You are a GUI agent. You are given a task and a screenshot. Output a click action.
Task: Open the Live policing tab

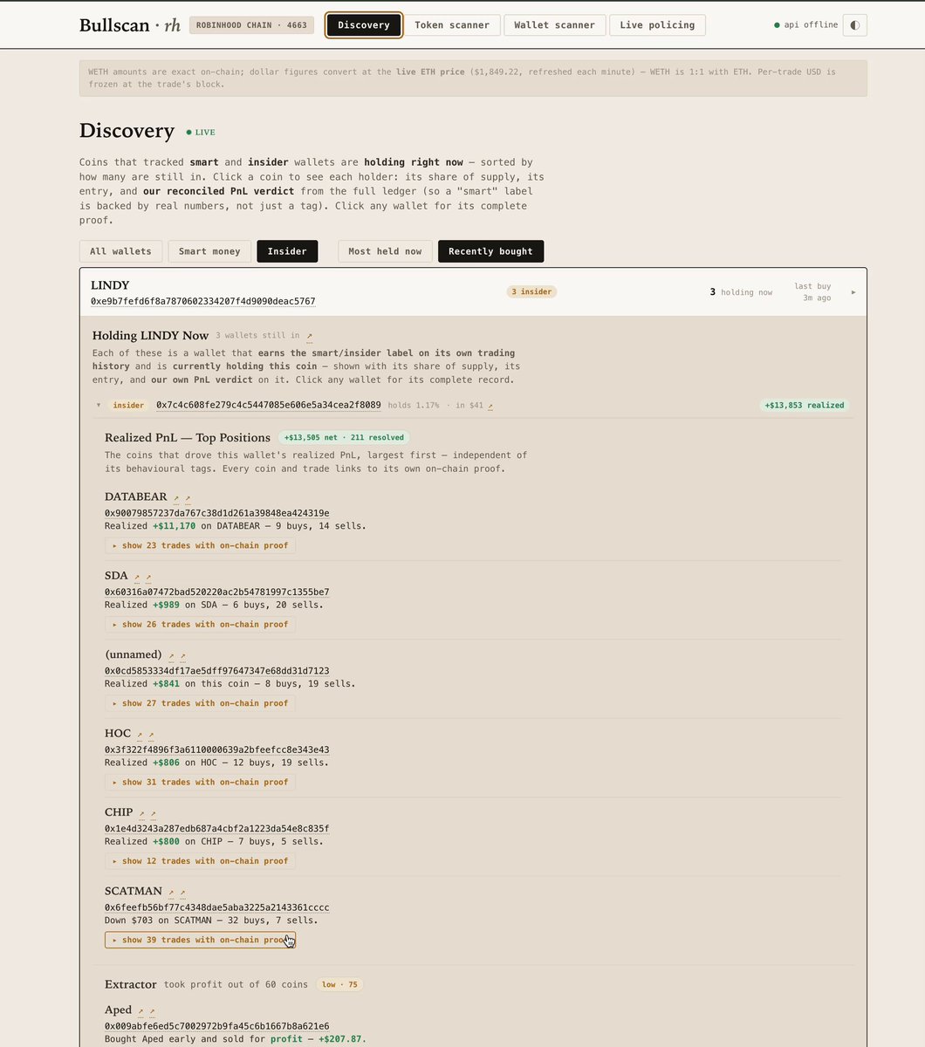pos(657,25)
